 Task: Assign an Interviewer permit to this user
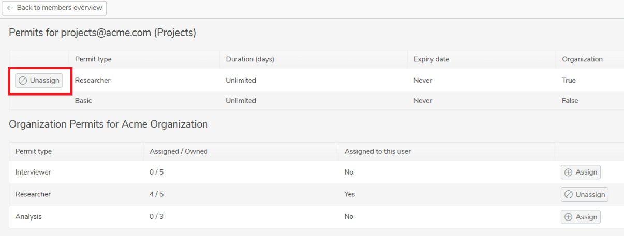[581, 172]
